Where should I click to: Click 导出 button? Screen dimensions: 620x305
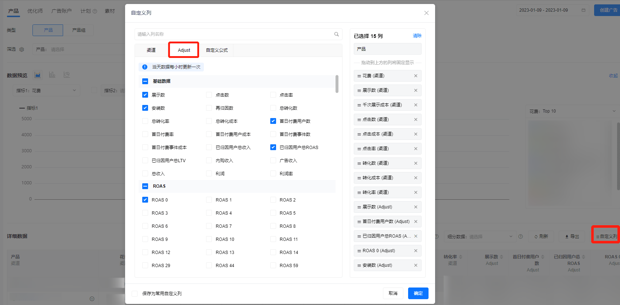[572, 236]
